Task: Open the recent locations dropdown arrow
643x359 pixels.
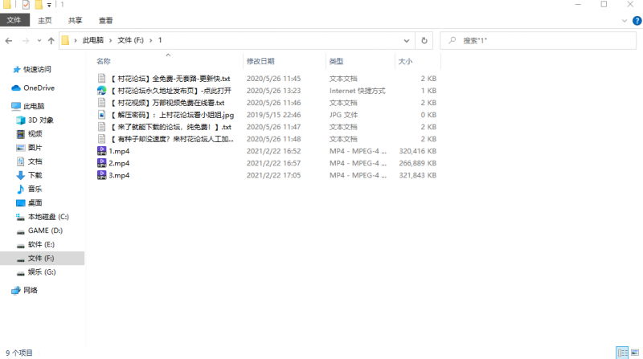Action: click(x=38, y=40)
